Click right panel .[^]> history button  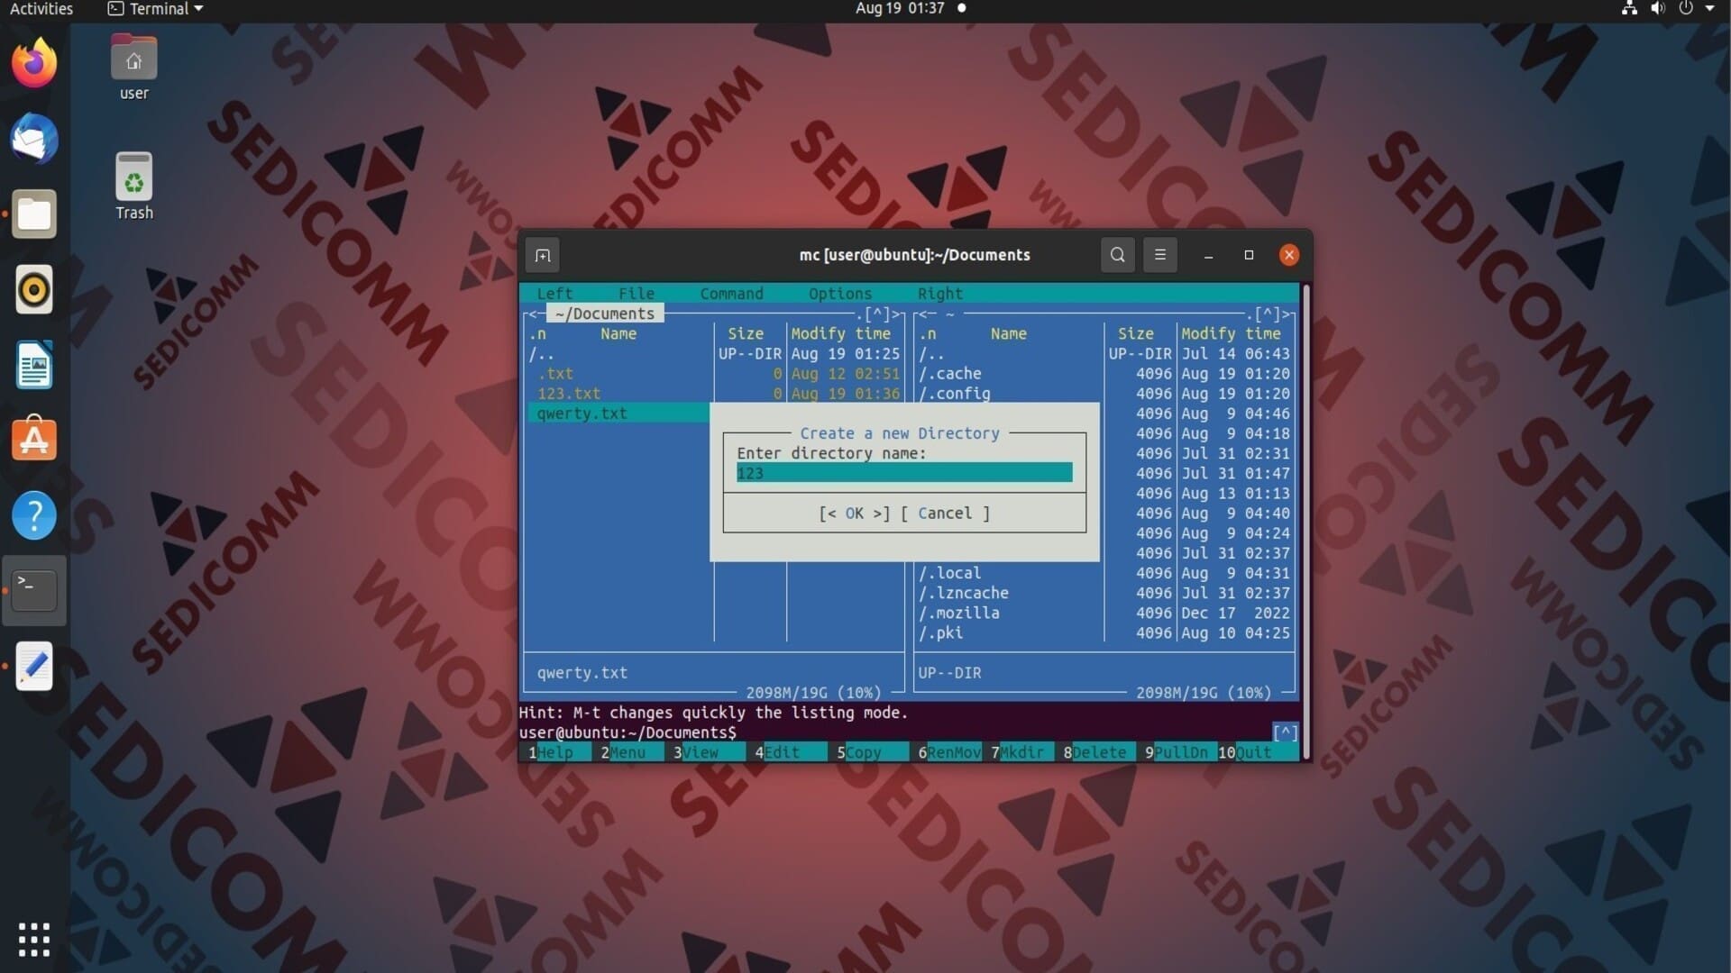point(1269,314)
